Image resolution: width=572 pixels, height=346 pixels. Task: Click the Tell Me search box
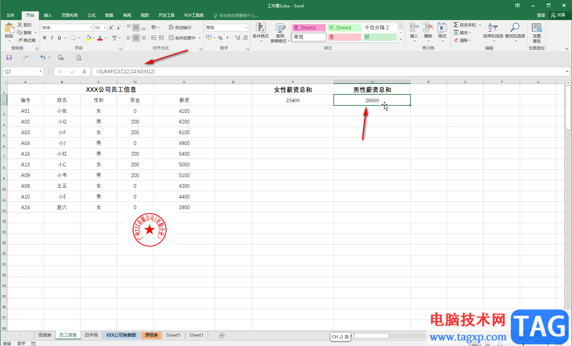click(236, 15)
